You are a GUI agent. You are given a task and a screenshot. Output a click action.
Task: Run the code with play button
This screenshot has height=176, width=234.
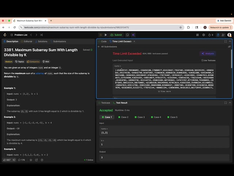pyautogui.click(x=106, y=35)
